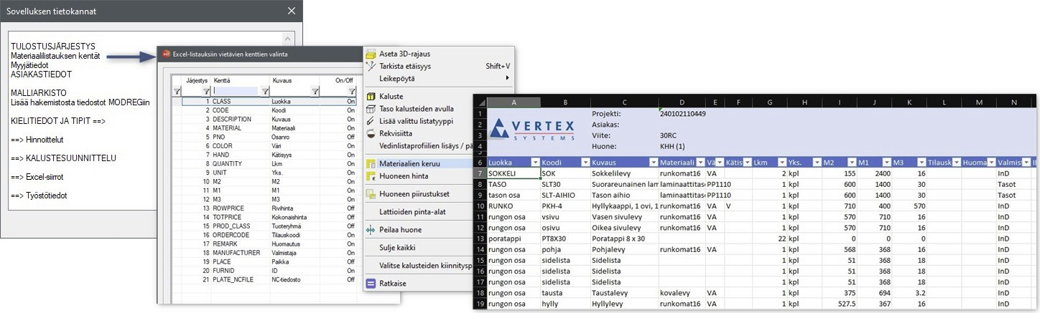Click the Rekvisiitta bowl icon
Image resolution: width=1040 pixels, height=313 pixels.
(371, 133)
